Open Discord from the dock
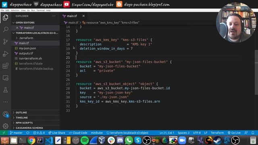The width and height of the screenshot is (258, 145). pyautogui.click(x=120, y=141)
